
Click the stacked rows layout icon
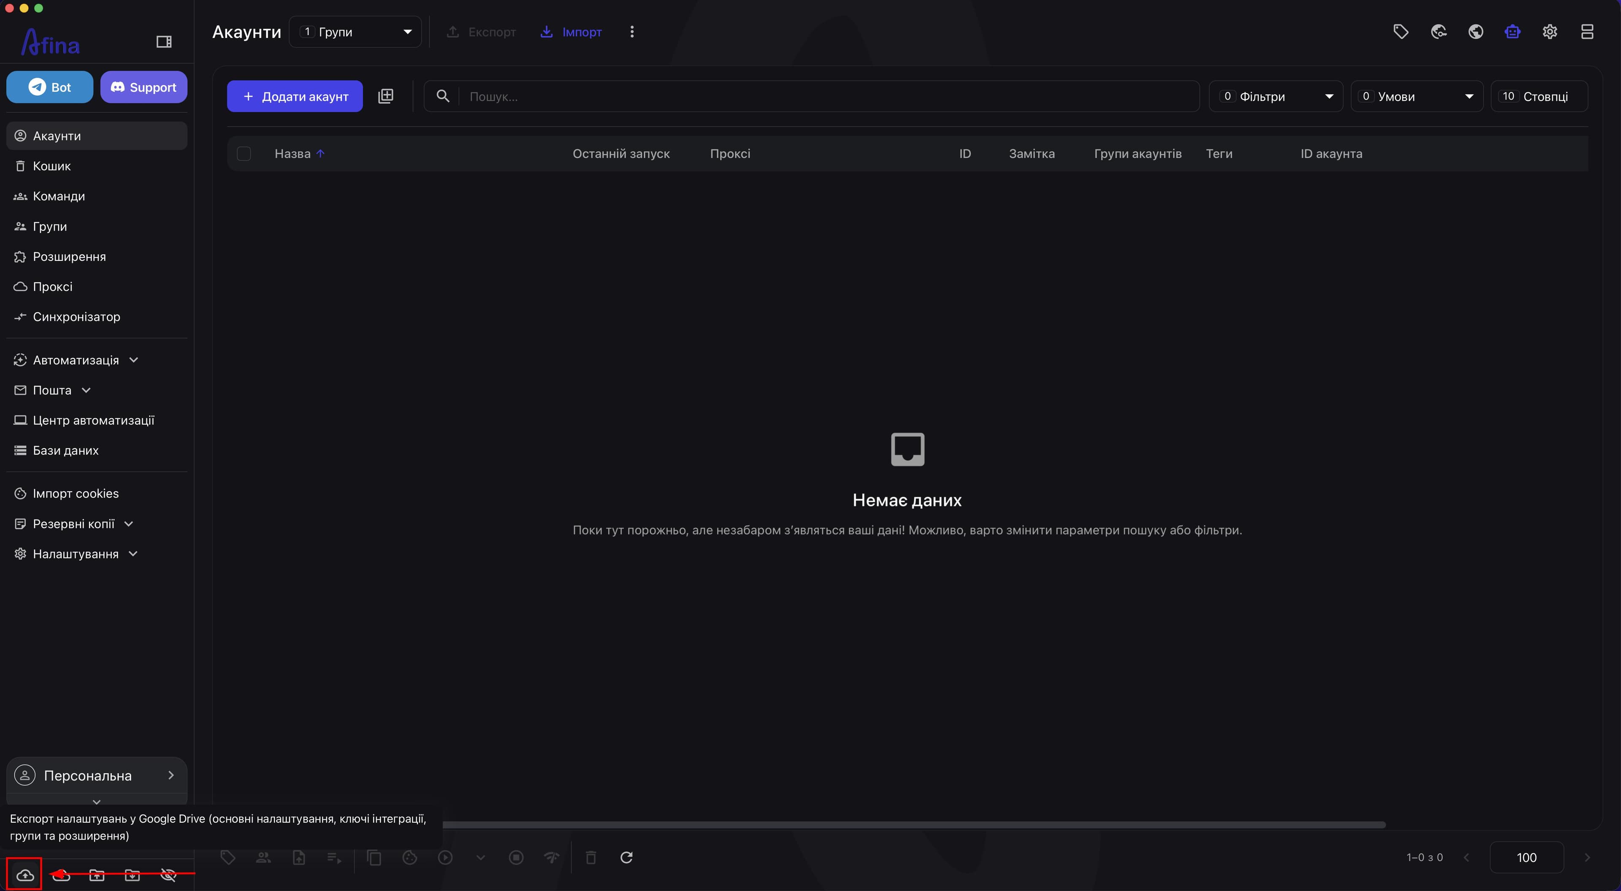1587,32
